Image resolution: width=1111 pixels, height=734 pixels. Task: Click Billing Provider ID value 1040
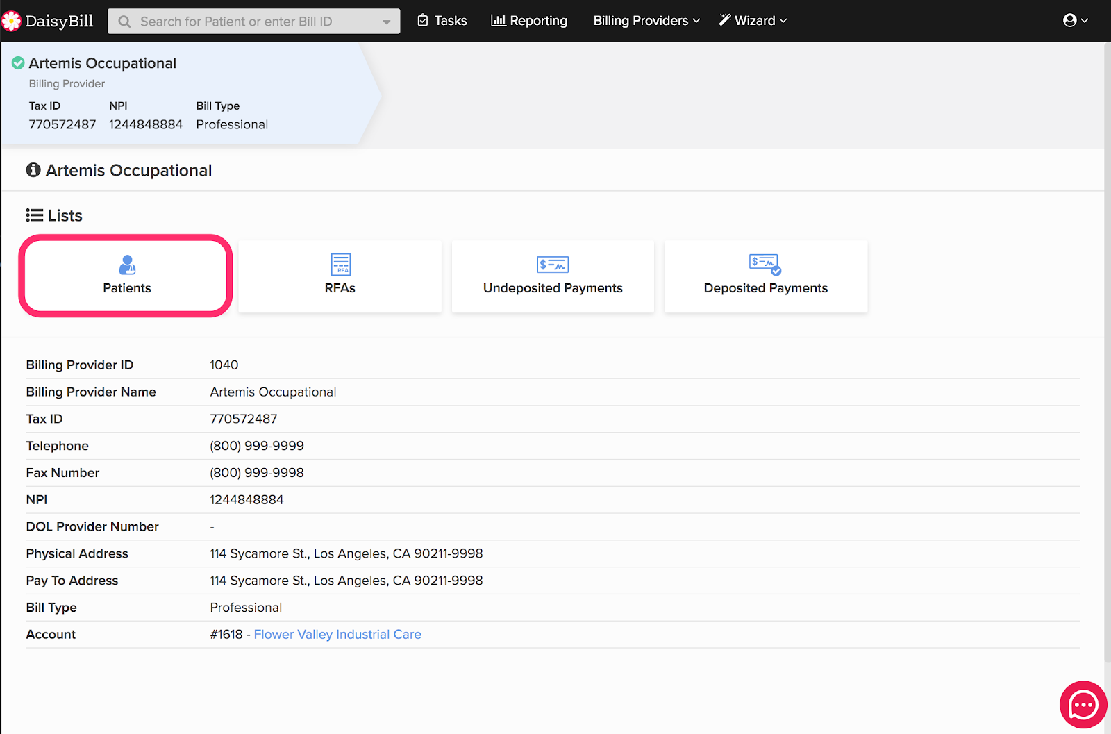(x=224, y=365)
